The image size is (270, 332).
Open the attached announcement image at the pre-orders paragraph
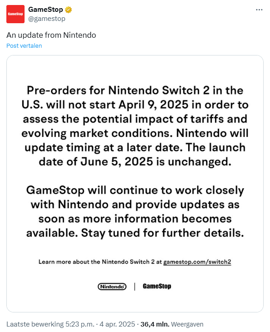pyautogui.click(x=135, y=126)
